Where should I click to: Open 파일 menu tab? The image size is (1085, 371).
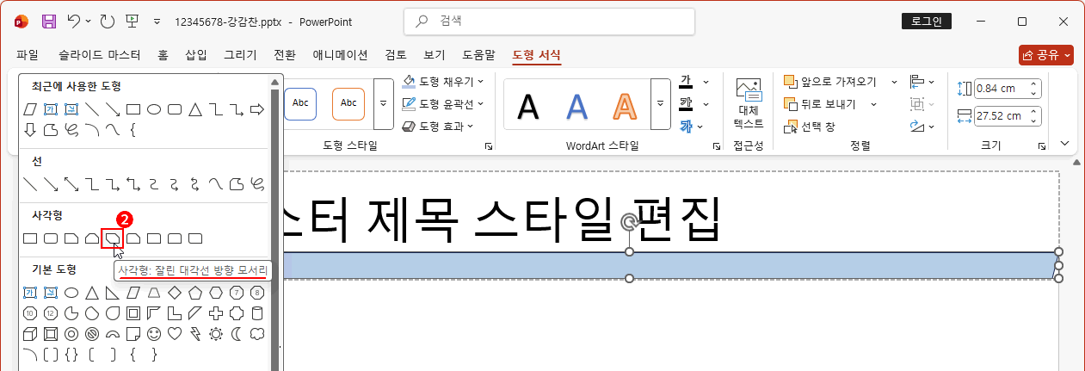[x=28, y=55]
